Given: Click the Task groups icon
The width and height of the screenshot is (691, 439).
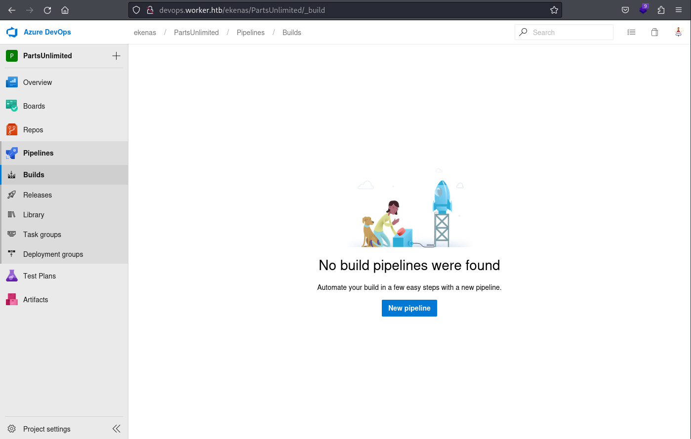Looking at the screenshot, I should (12, 235).
